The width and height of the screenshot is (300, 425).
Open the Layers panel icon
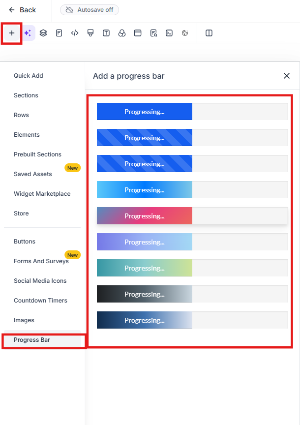[x=43, y=33]
